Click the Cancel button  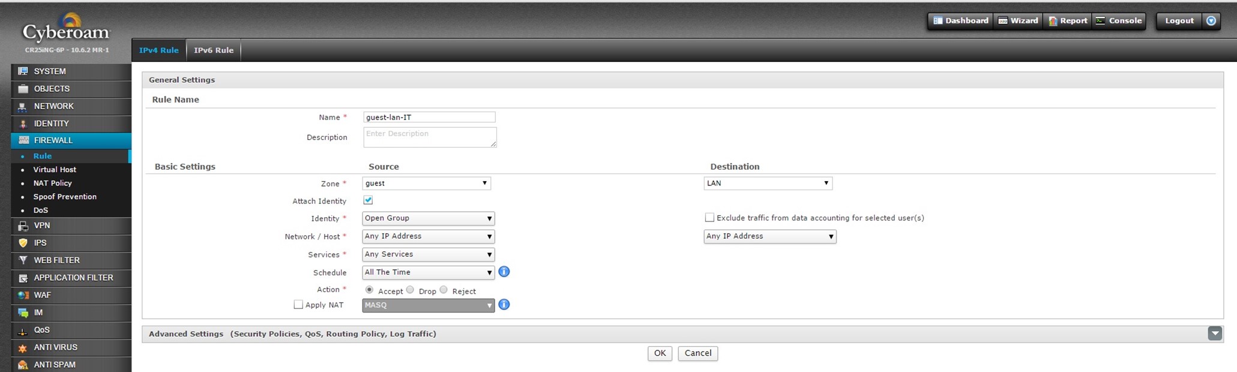point(698,353)
